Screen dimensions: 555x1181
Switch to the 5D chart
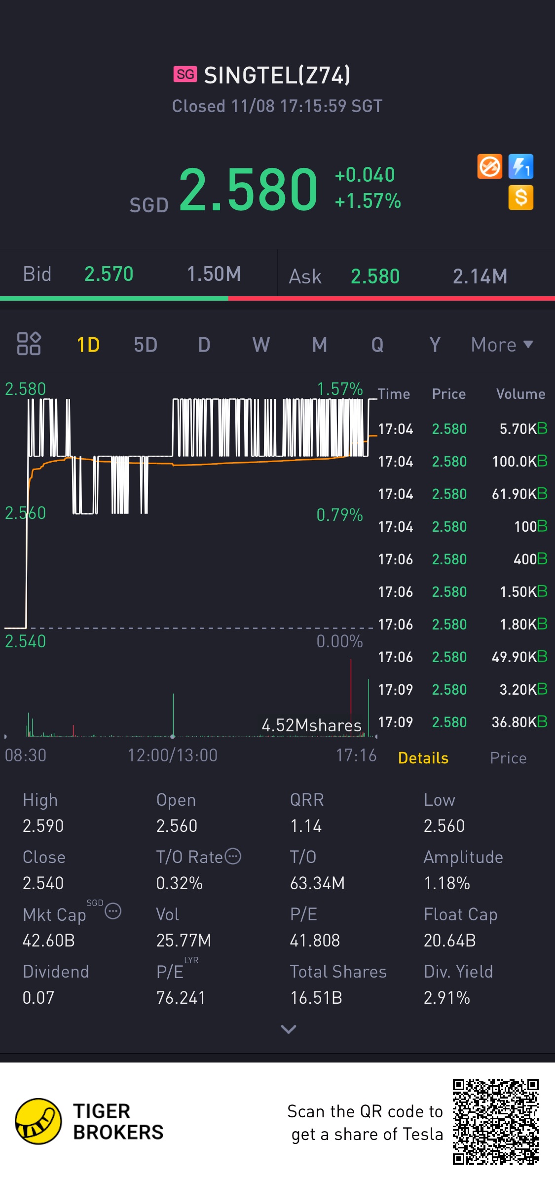coord(146,345)
